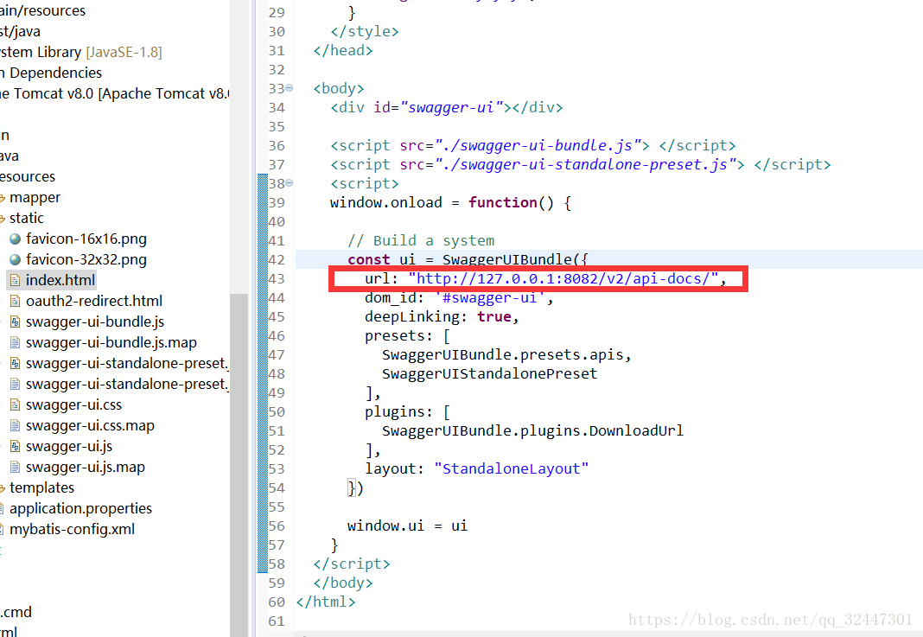Collapse the body tag fold at line 33
This screenshot has height=637, width=923.
[289, 88]
